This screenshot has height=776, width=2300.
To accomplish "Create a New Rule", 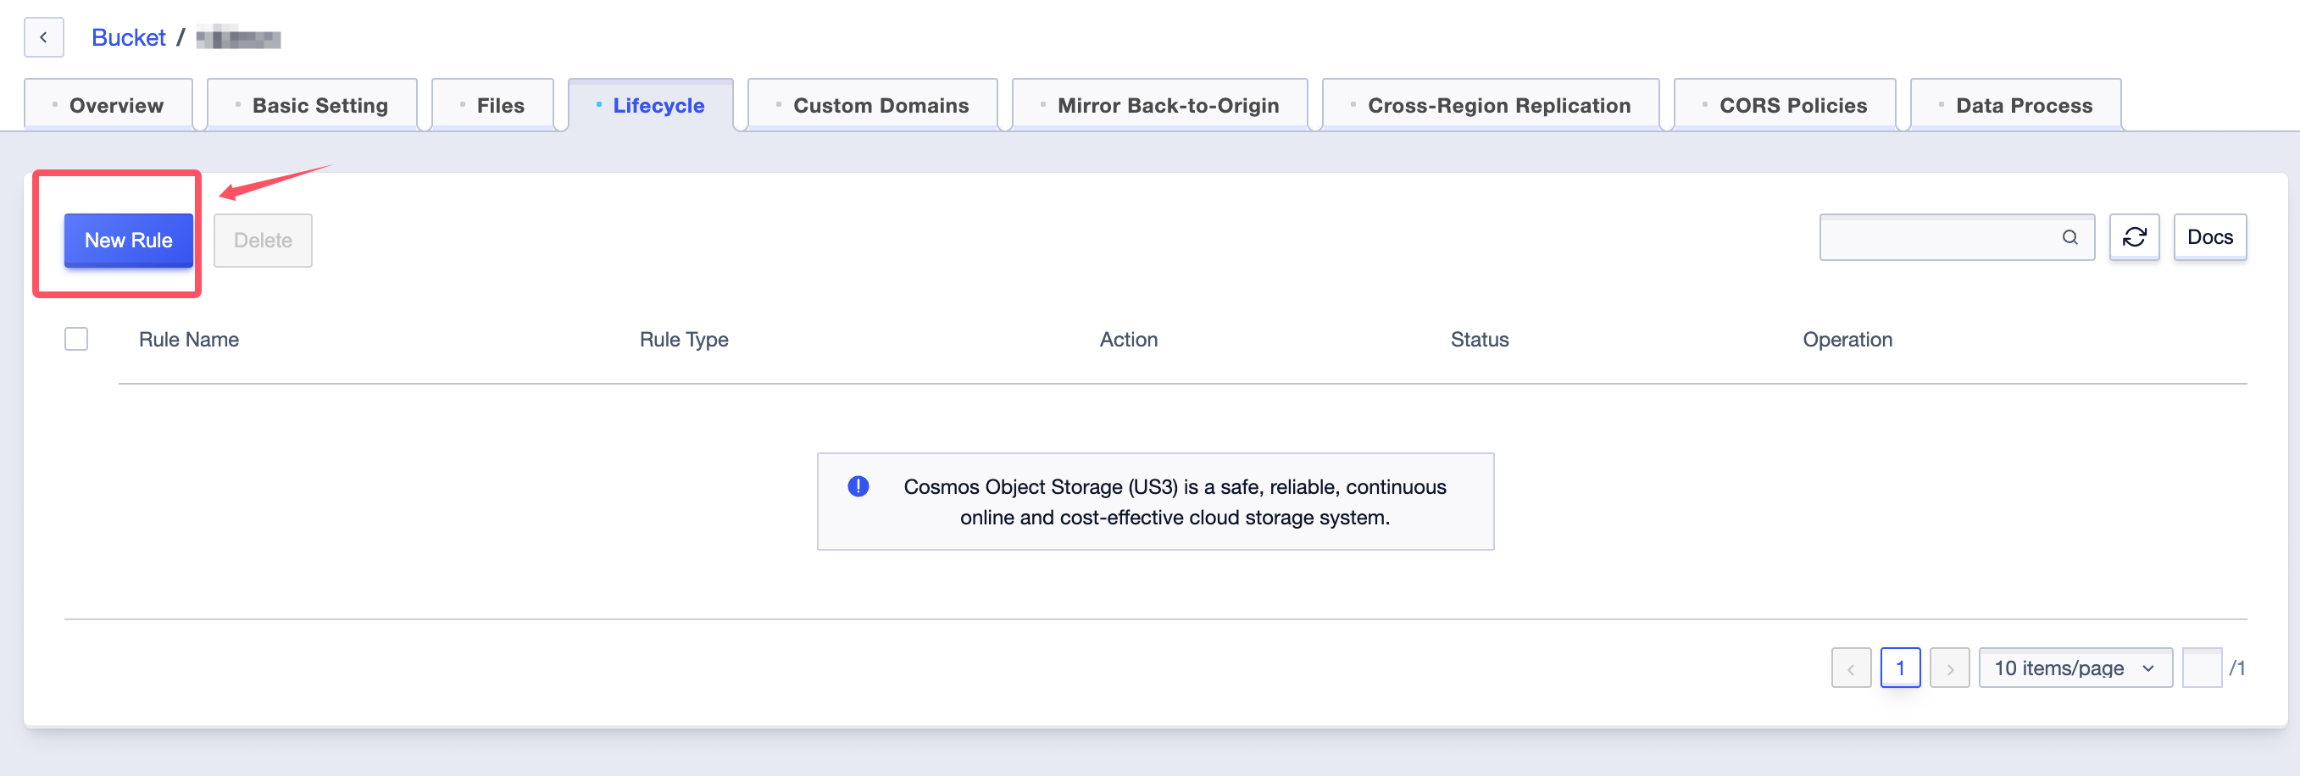I will (129, 241).
